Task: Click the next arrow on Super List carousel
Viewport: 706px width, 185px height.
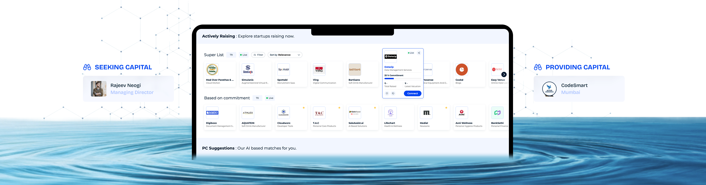Action: tap(504, 74)
